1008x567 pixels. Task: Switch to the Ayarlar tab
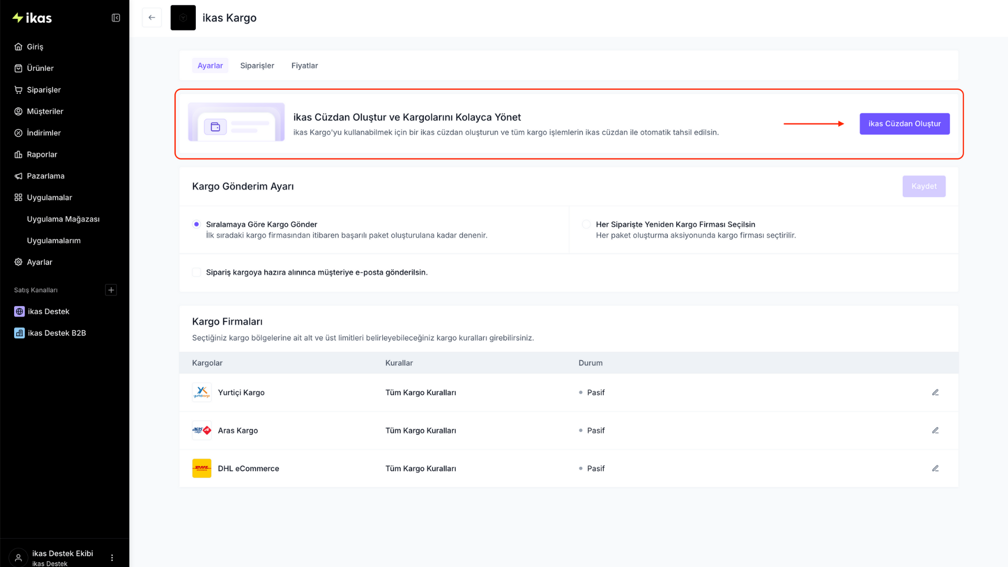[210, 66]
